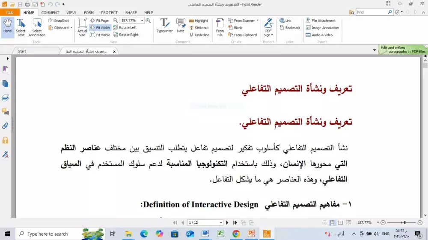Go to the first page
The image size is (428, 240).
(175, 222)
